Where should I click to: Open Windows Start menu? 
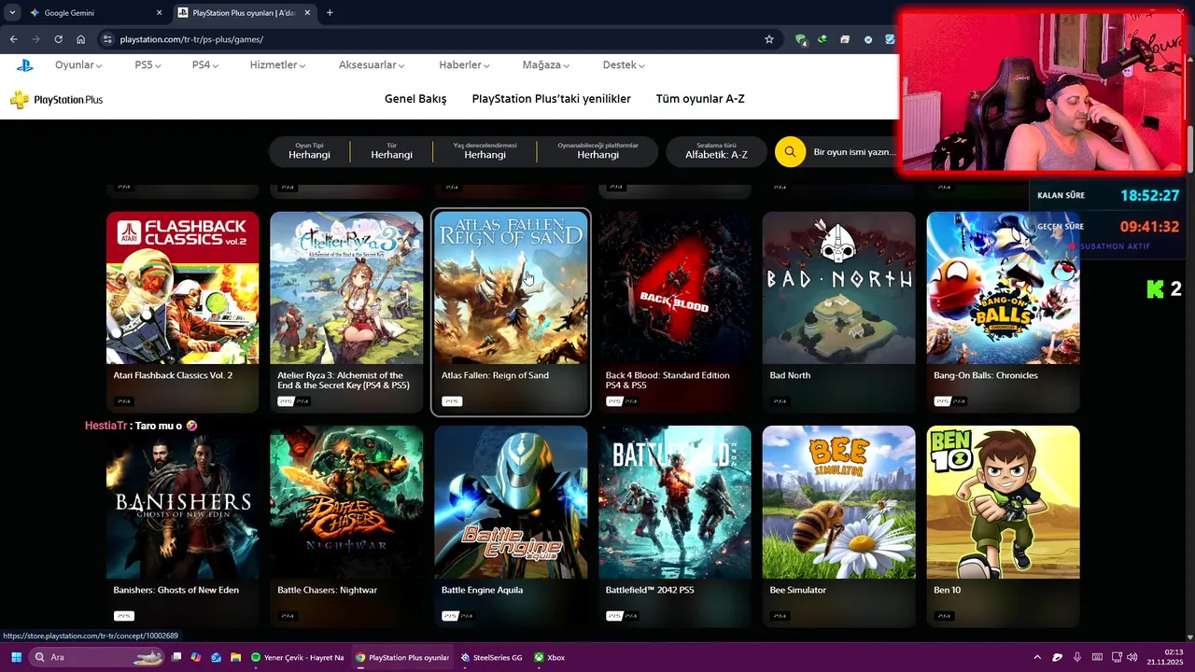pyautogui.click(x=16, y=657)
